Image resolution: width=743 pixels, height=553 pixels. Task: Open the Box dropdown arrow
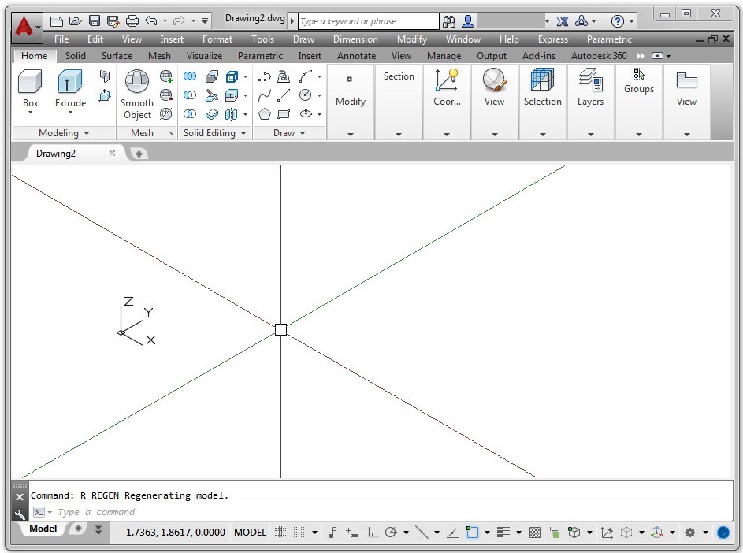click(30, 113)
